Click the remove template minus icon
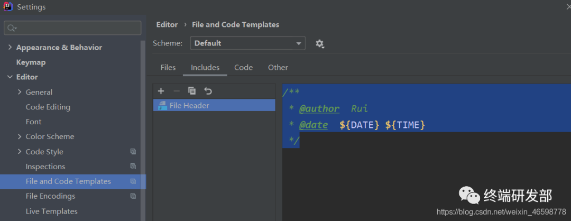Screen dimensions: 571x221 177,91
